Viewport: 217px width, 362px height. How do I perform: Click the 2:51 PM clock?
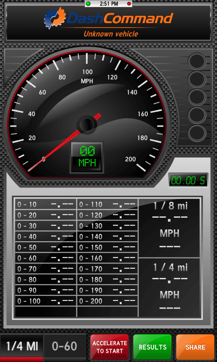pyautogui.click(x=108, y=4)
